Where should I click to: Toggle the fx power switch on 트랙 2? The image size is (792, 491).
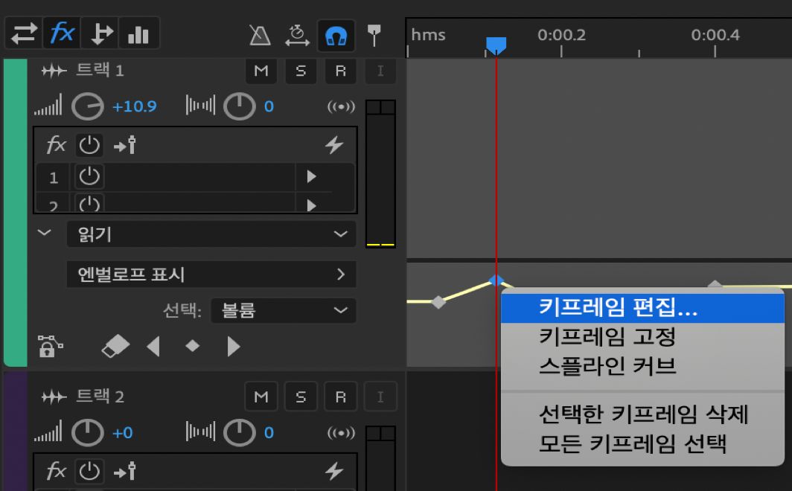pyautogui.click(x=89, y=473)
